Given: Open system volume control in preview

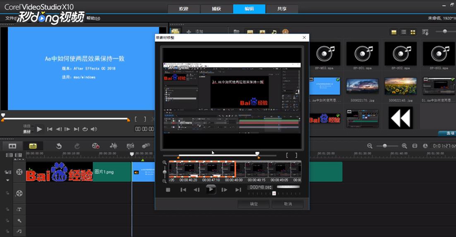Looking at the screenshot, I should [x=93, y=129].
